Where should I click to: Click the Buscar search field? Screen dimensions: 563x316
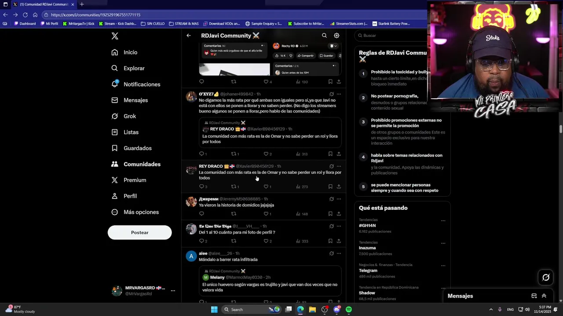tap(391, 36)
